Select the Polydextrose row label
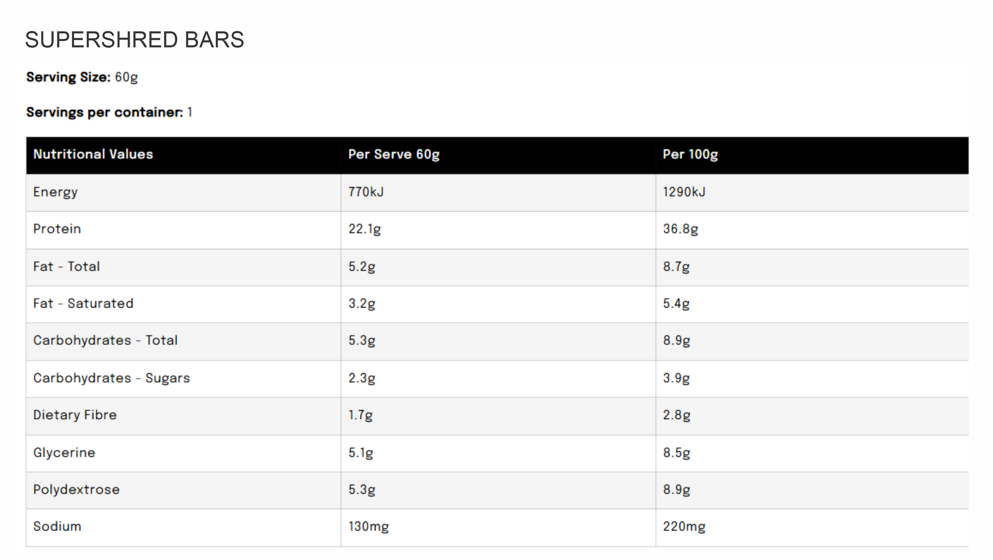The height and width of the screenshot is (560, 993). tap(77, 490)
